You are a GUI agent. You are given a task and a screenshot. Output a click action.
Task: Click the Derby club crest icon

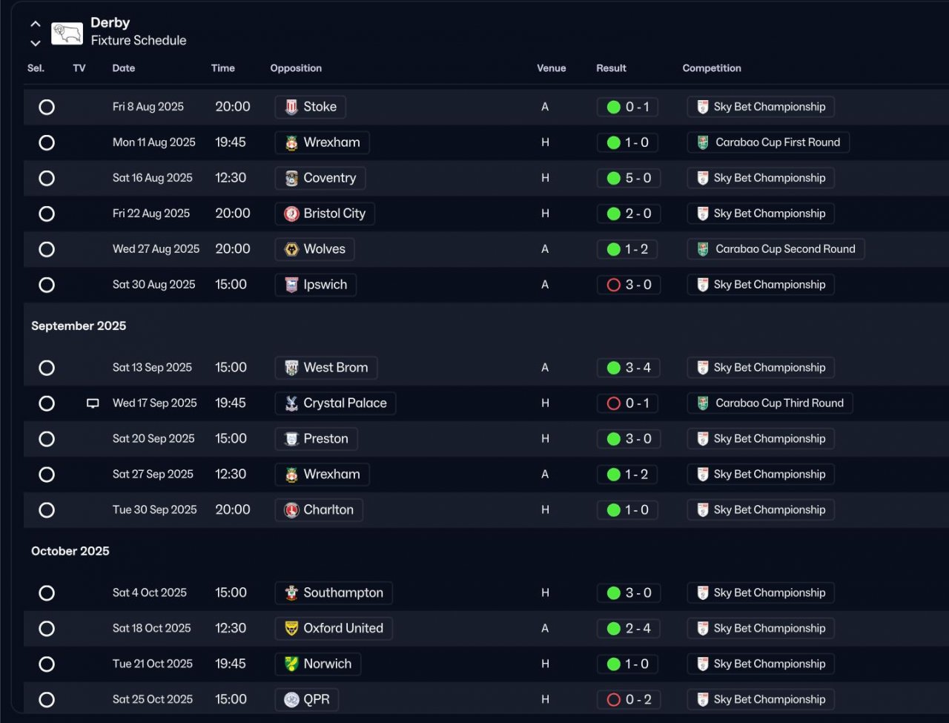67,33
